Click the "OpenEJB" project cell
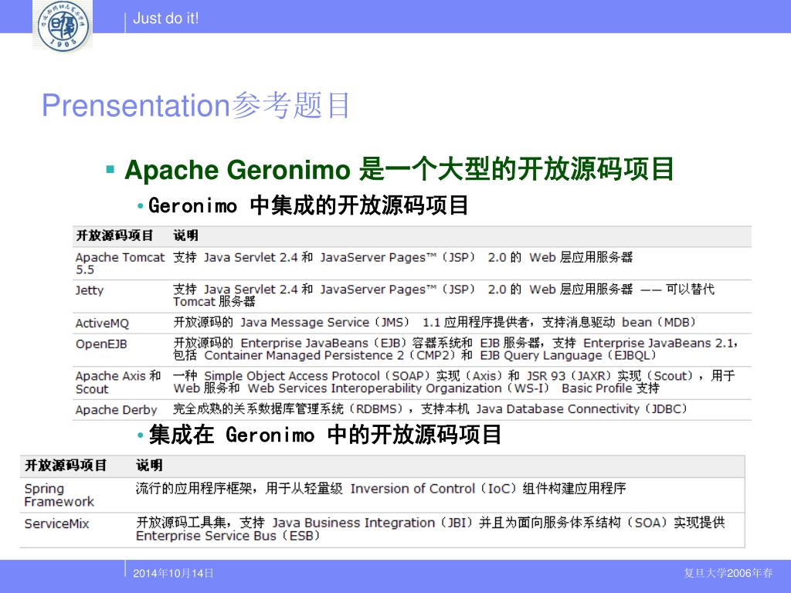The height and width of the screenshot is (593, 791). click(x=101, y=344)
